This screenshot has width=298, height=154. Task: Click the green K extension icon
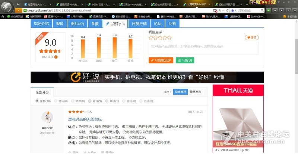tap(268, 10)
